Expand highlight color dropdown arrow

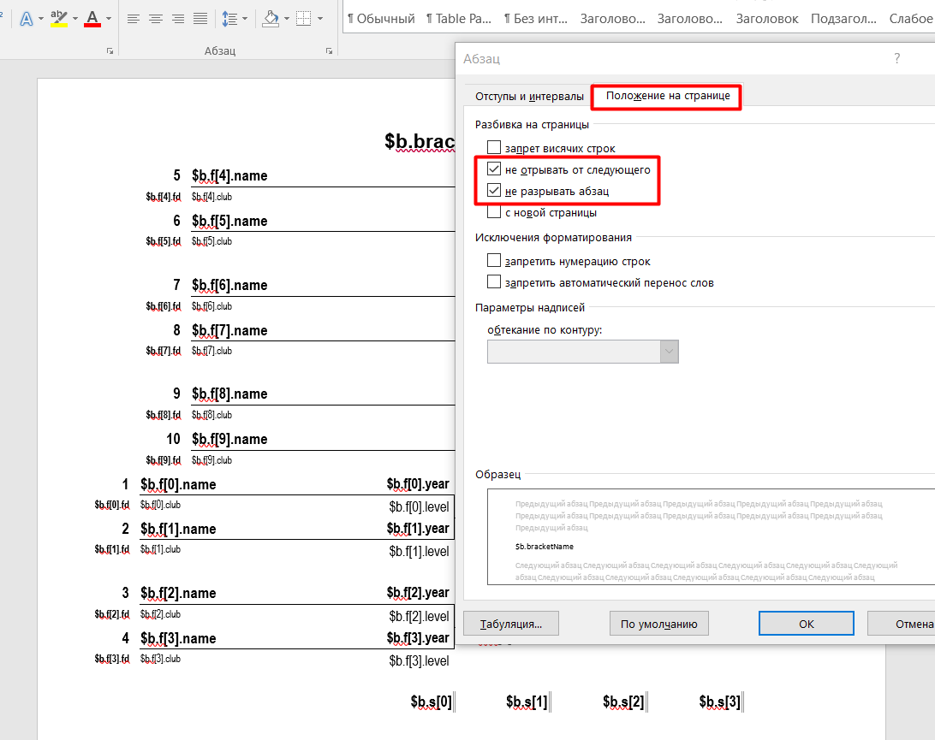tap(75, 19)
